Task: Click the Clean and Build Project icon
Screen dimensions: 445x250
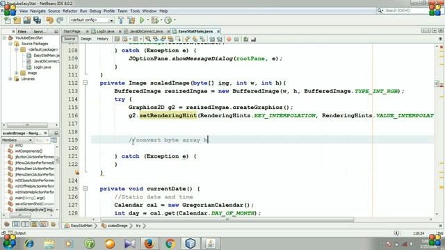Action: coord(131,20)
